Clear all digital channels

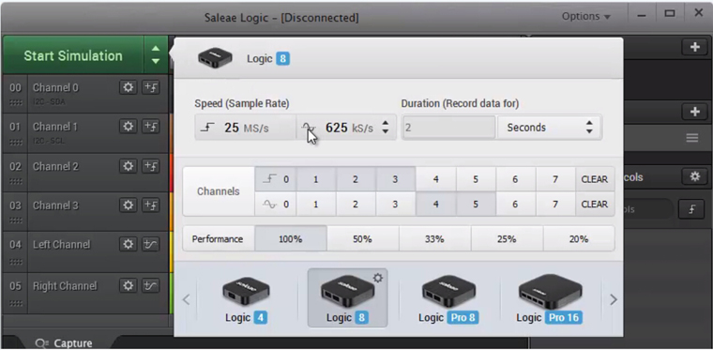tap(595, 179)
